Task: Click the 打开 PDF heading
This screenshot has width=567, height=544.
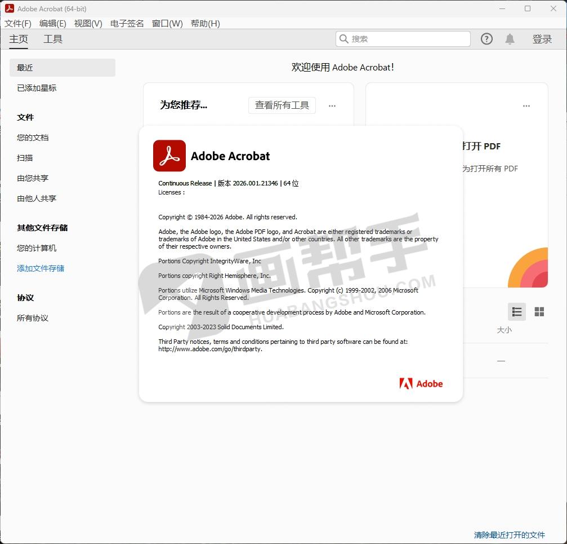Action: (x=481, y=146)
